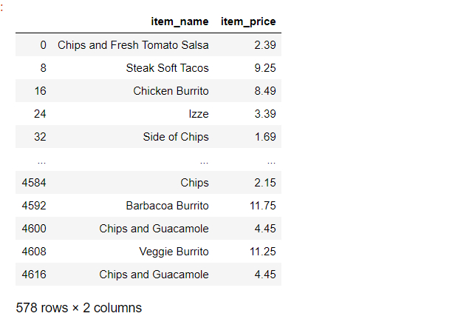Click row index 4616

(x=34, y=274)
